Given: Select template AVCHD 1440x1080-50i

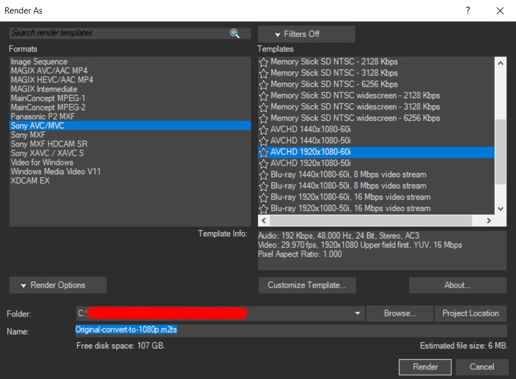Looking at the screenshot, I should pyautogui.click(x=376, y=141).
